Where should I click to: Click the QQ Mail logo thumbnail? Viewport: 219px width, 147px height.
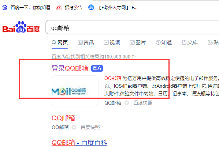75,91
